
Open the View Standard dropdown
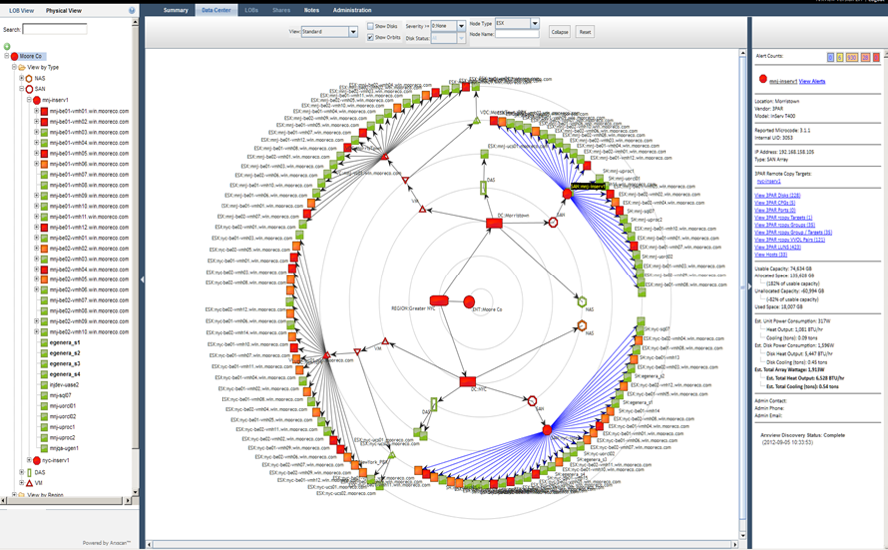click(353, 32)
